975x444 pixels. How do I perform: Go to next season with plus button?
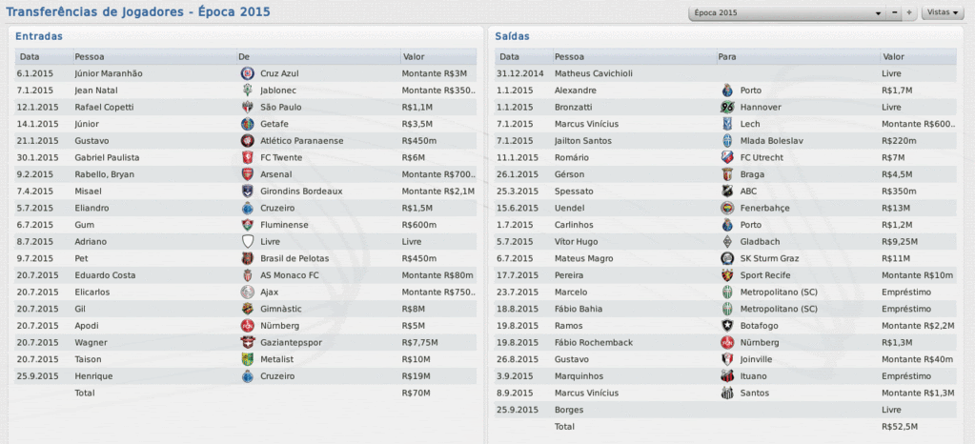(x=909, y=14)
